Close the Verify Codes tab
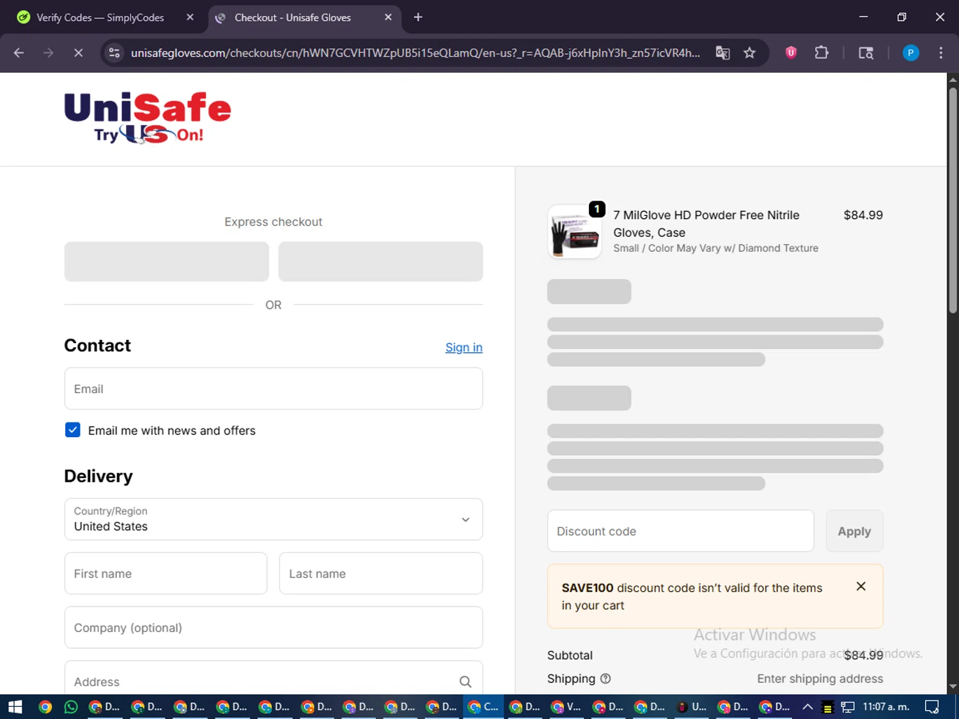959x719 pixels. [190, 17]
